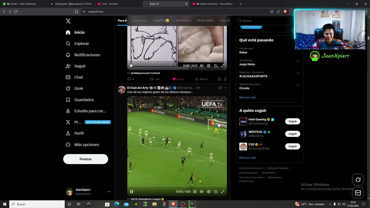370x208 pixels.
Task: Toggle captions on the UEFA video
Action: 195,192
